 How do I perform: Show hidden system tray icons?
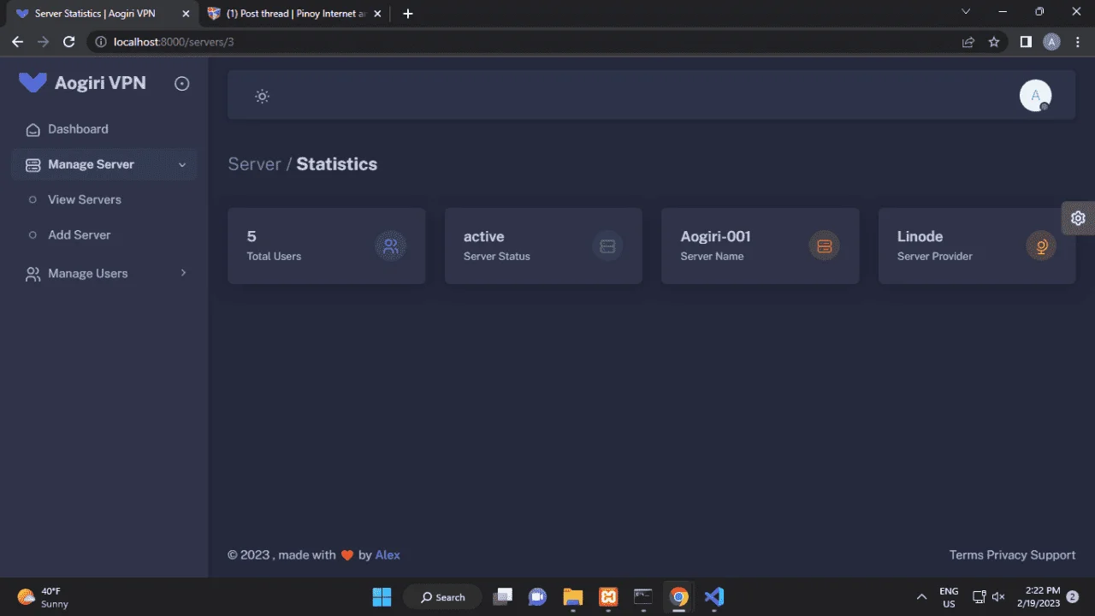pos(921,596)
